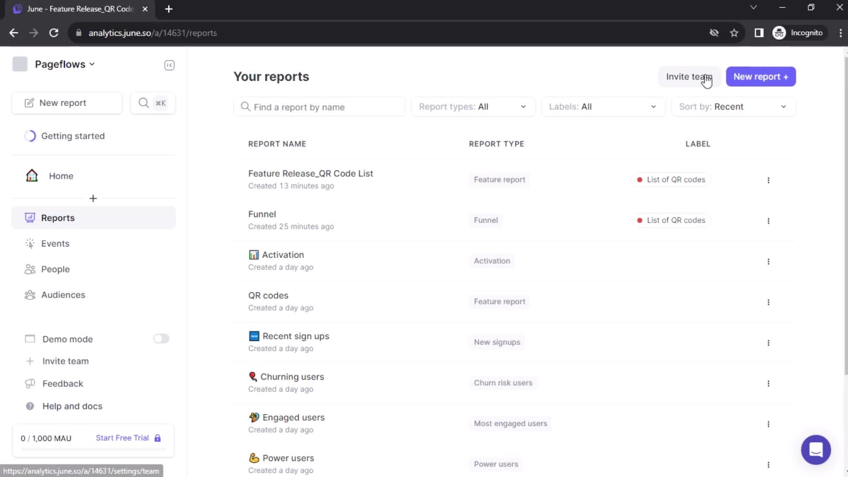Click New report button in sidebar
The width and height of the screenshot is (848, 477).
(67, 103)
